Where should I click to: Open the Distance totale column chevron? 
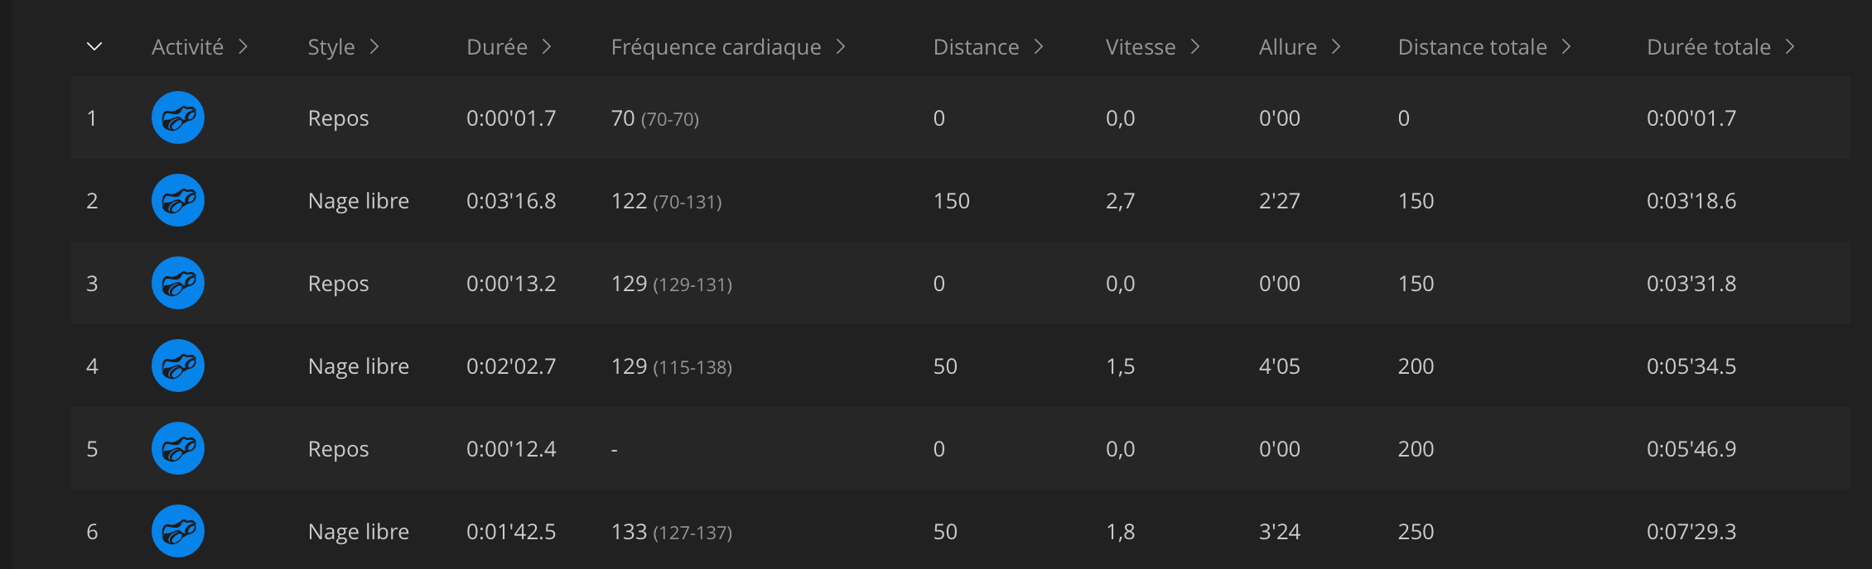click(1566, 46)
